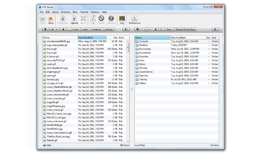The width and height of the screenshot is (267, 155).
Task: Click the remote list scroll down arrow
Action: pos(128,141)
